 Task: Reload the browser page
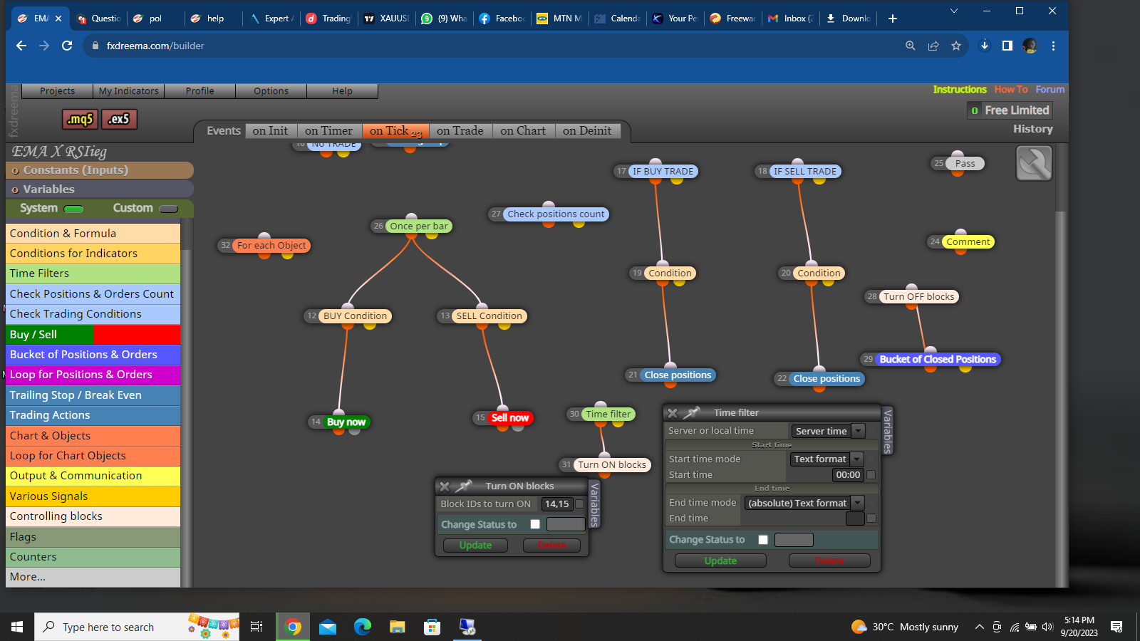pos(67,46)
